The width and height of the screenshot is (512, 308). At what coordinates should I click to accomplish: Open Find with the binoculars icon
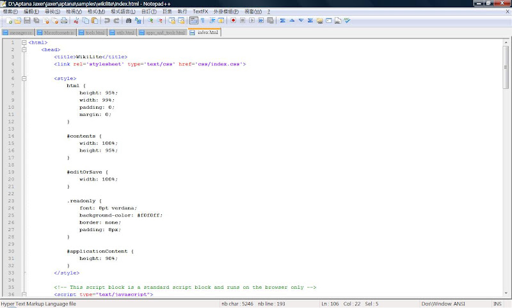129,20
